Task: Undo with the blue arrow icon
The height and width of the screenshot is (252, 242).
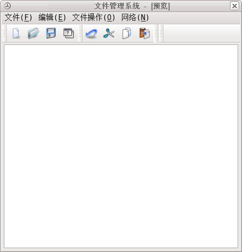Action: (91, 33)
